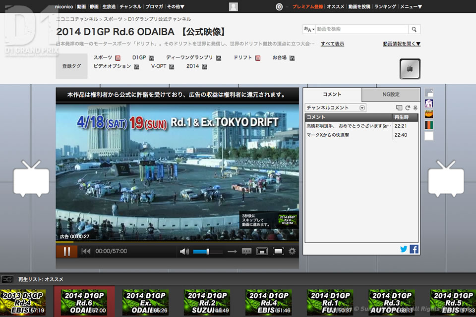Image resolution: width=476 pixels, height=317 pixels.
Task: Go to next video with the right TV icon
Action: pyautogui.click(x=446, y=179)
